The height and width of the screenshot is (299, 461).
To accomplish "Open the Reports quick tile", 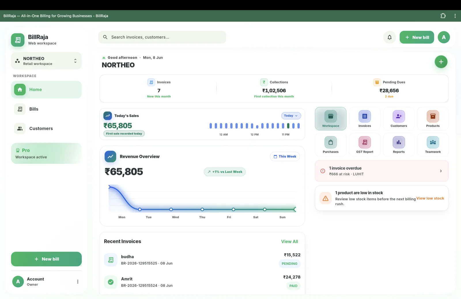I will 399,144.
